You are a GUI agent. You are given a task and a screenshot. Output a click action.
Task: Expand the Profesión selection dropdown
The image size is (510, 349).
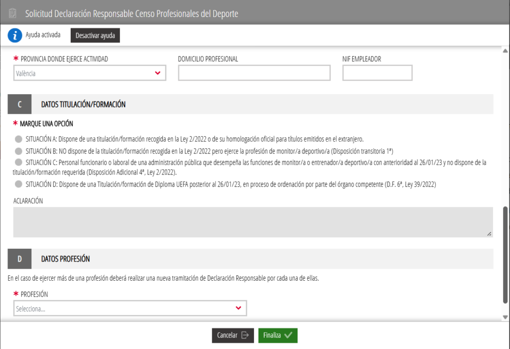pos(130,309)
